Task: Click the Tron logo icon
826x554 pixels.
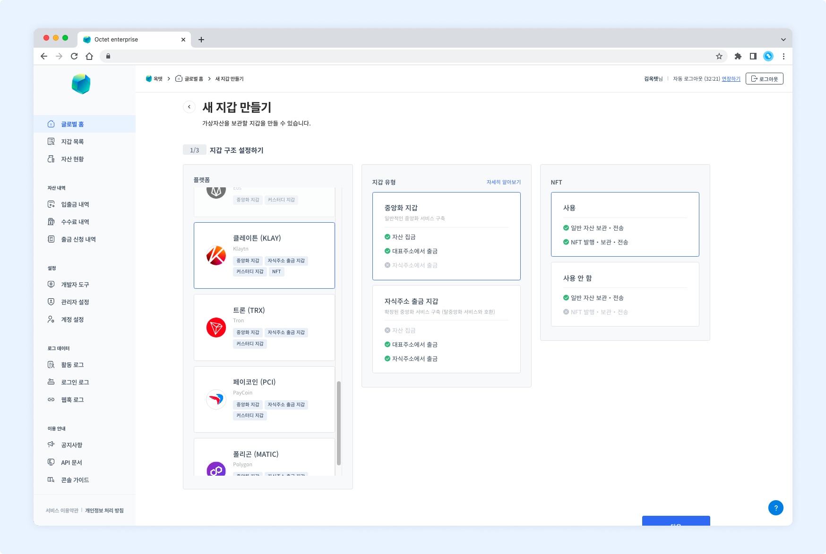Action: [216, 327]
